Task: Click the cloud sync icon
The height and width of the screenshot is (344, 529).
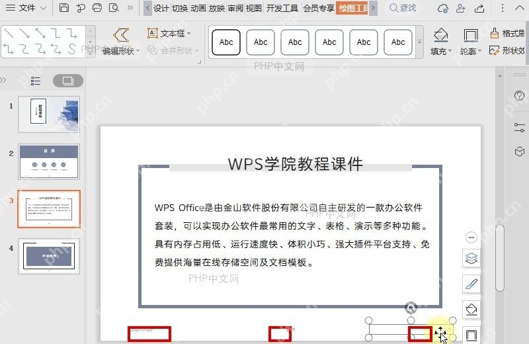Action: (442, 8)
